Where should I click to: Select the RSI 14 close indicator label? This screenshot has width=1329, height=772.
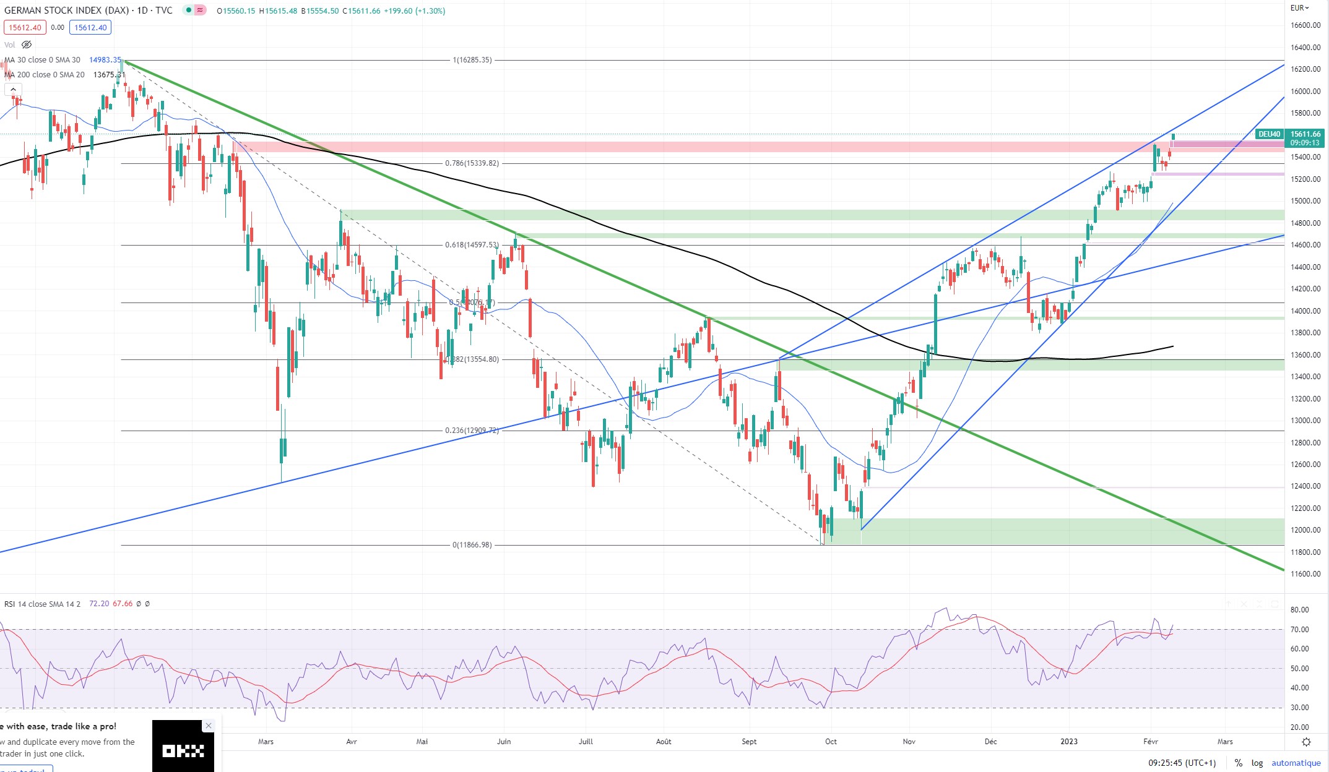pyautogui.click(x=42, y=604)
